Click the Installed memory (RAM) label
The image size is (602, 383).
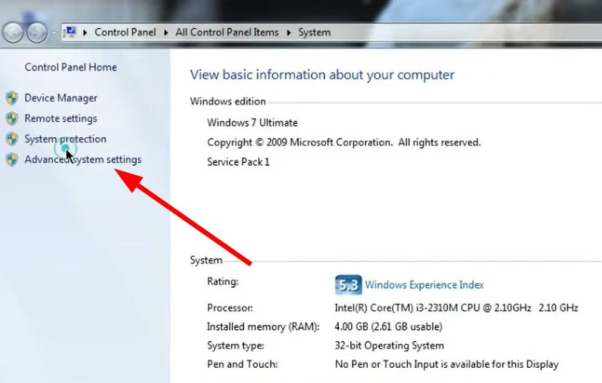pyautogui.click(x=263, y=327)
